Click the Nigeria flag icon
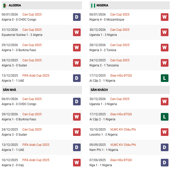The height and width of the screenshot is (170, 171). click(93, 5)
